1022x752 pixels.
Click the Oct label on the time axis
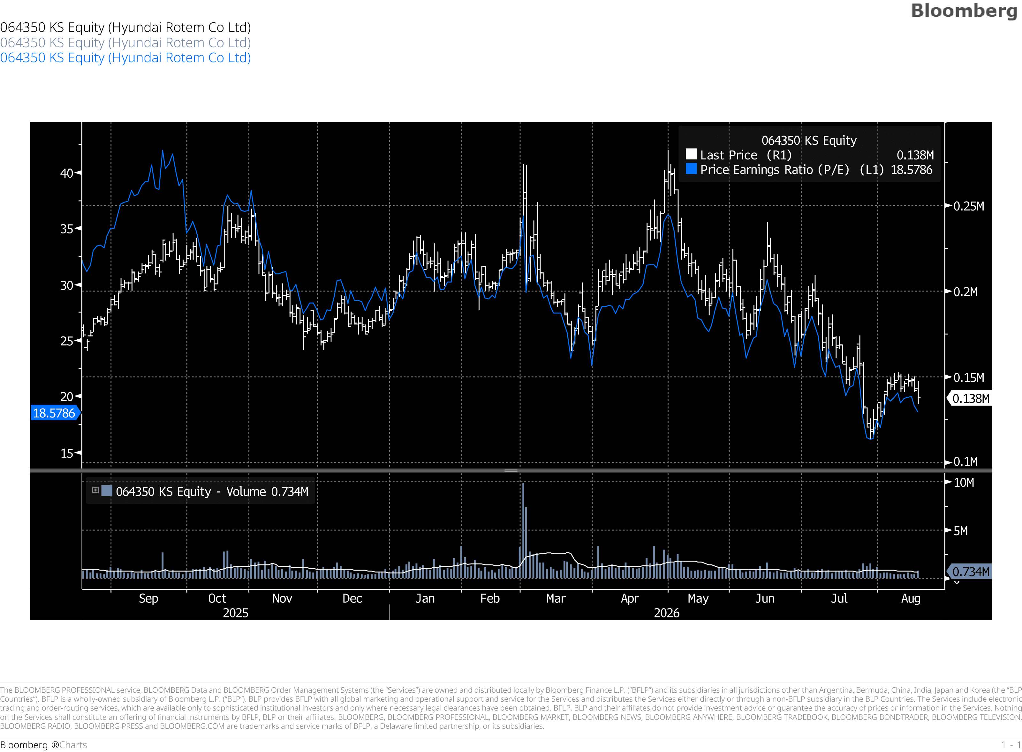click(x=217, y=598)
